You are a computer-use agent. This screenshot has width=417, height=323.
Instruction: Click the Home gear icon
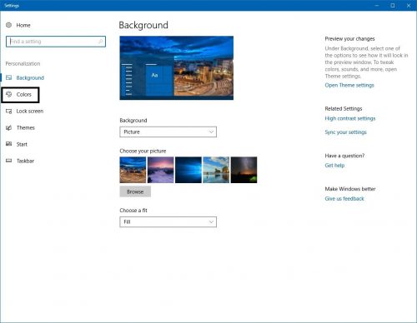click(x=9, y=25)
